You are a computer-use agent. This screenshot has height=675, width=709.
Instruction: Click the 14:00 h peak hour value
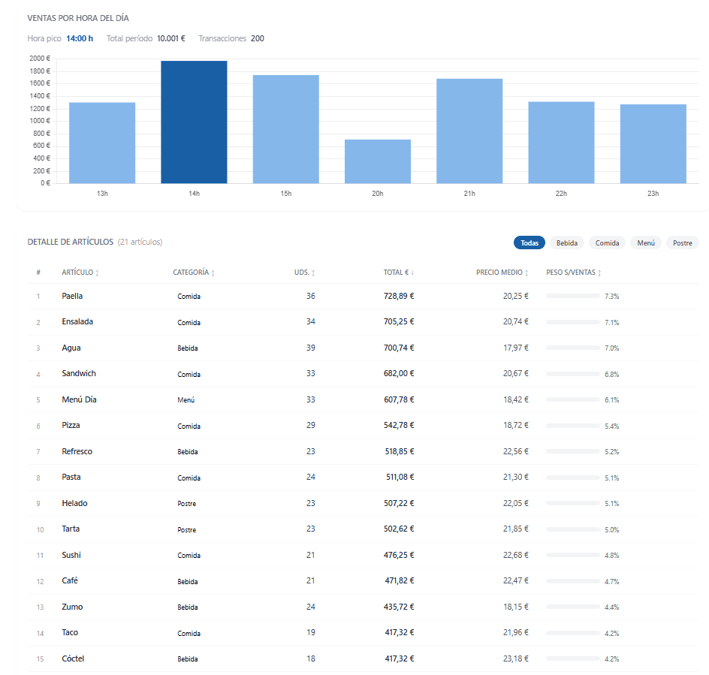(80, 38)
